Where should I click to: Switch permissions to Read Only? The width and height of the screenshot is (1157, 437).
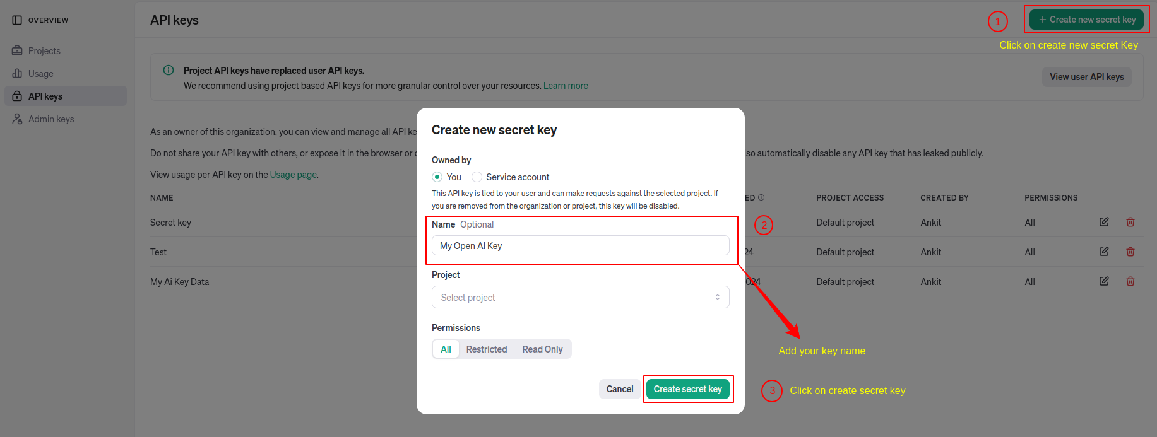coord(542,349)
